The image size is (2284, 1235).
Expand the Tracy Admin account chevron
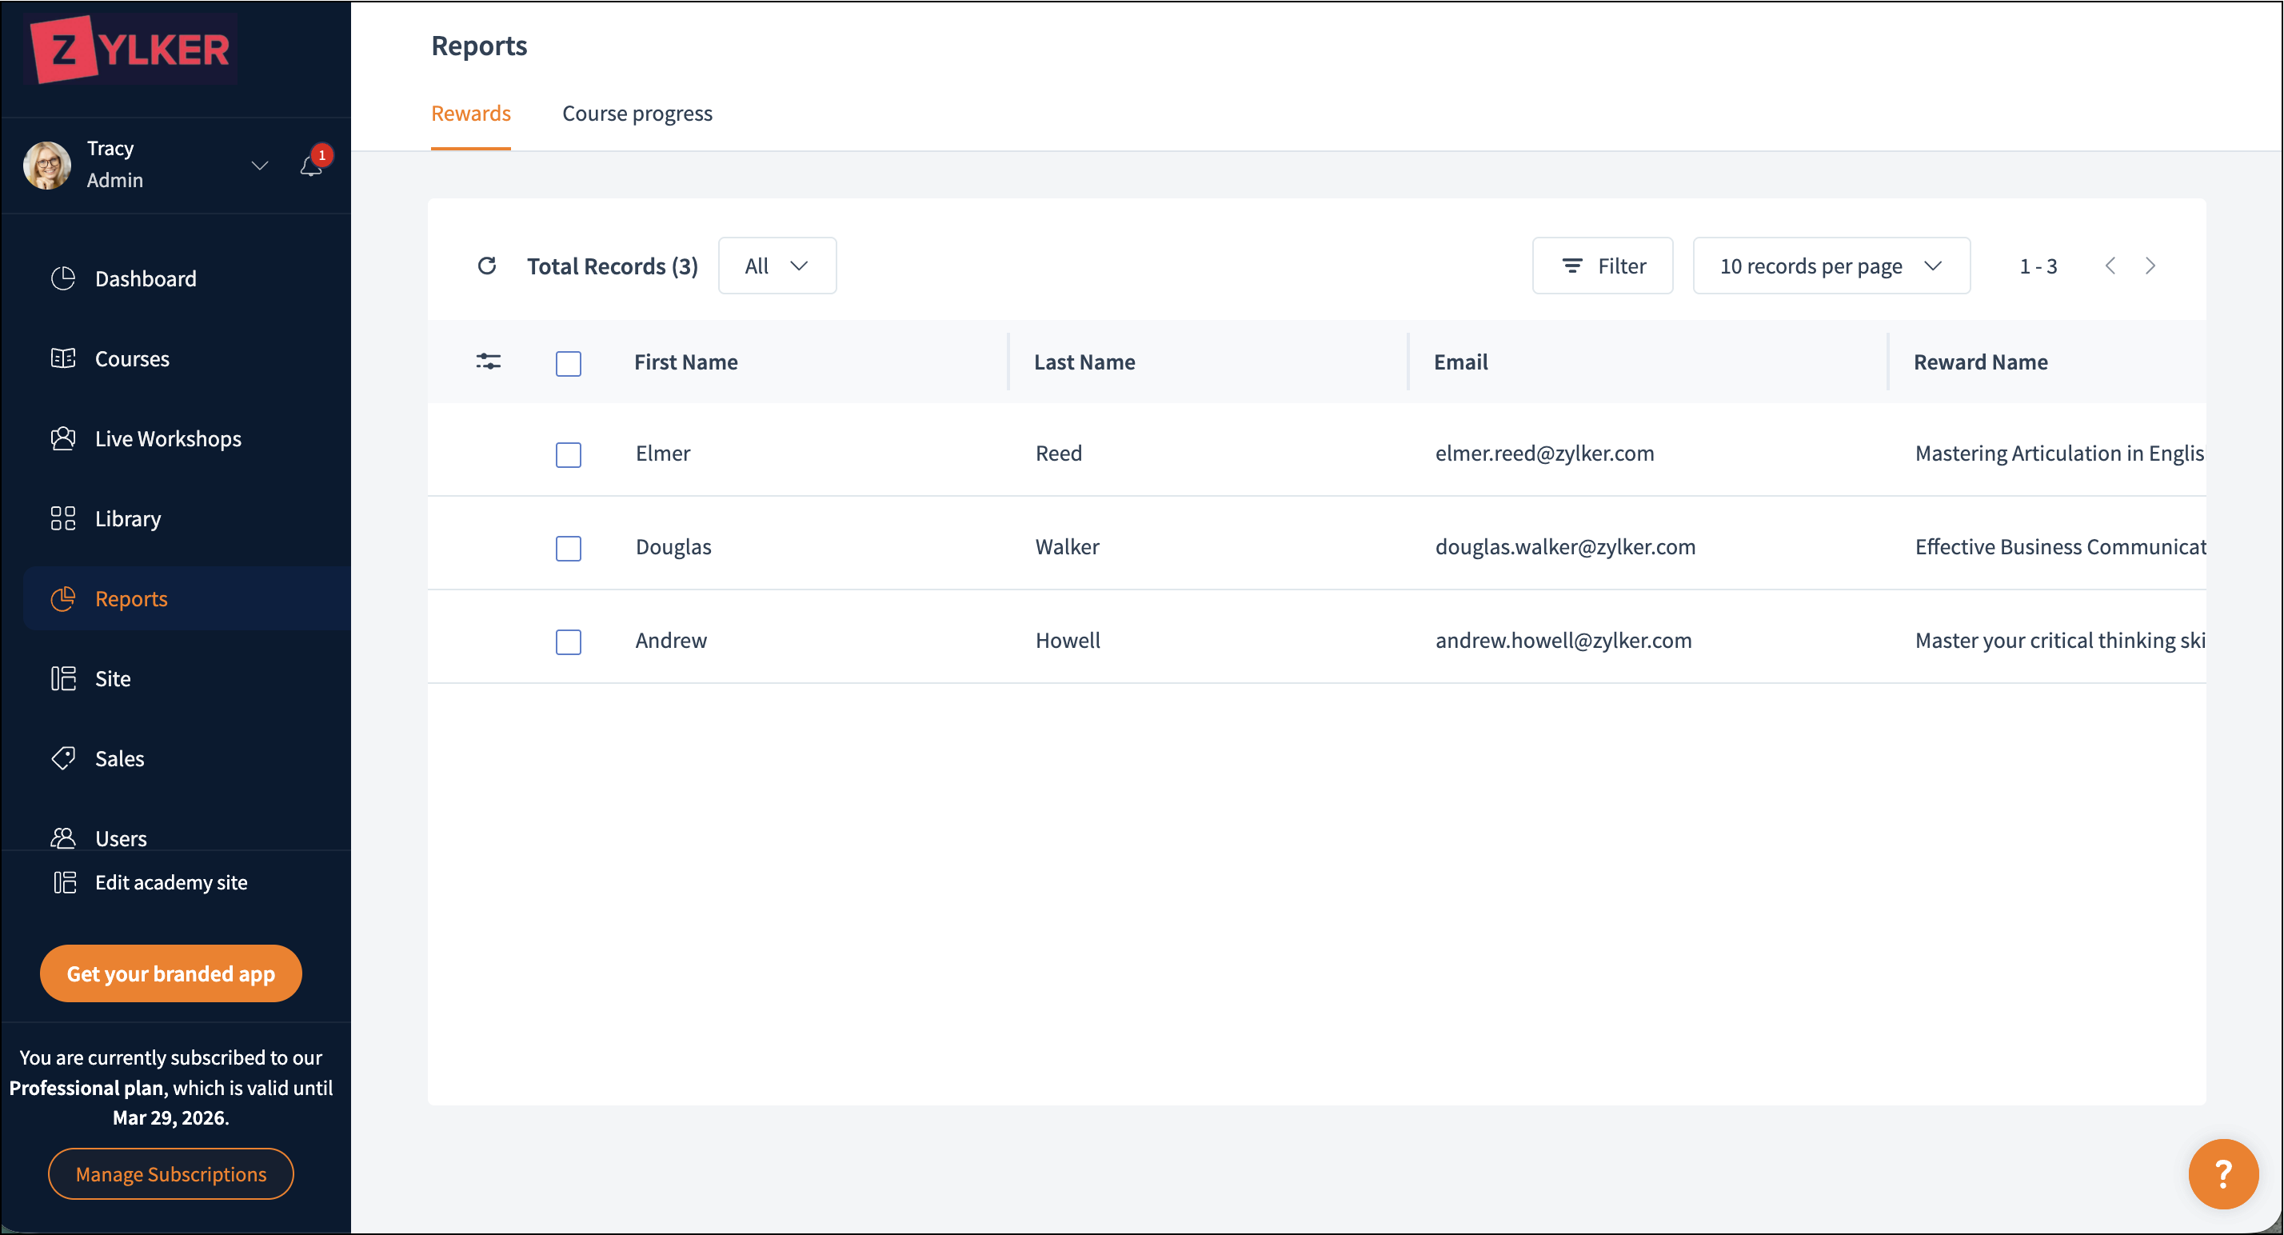tap(260, 166)
